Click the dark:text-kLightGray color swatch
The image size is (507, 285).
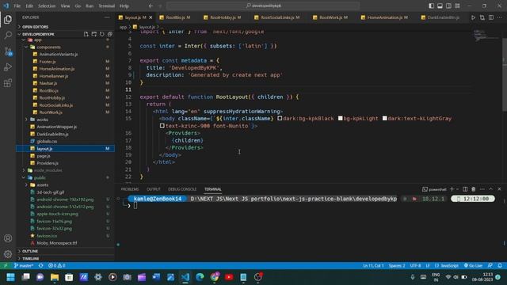[x=384, y=118]
